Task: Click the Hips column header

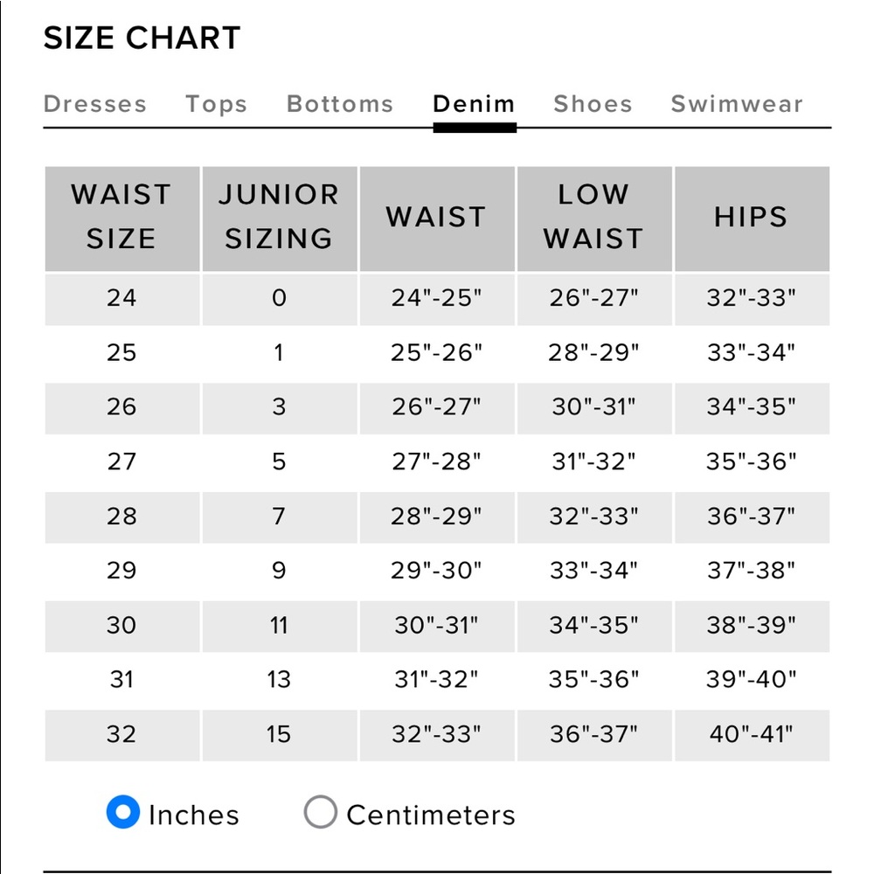Action: 751,217
